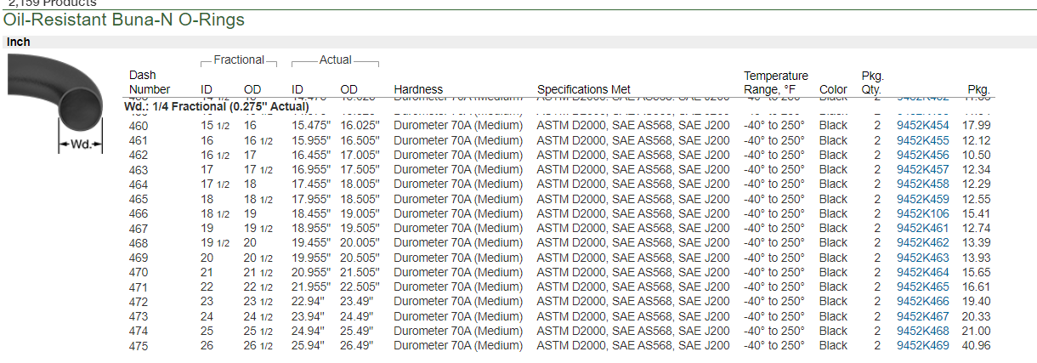Click the Color column header
This screenshot has height=363, width=1037.
tap(833, 89)
